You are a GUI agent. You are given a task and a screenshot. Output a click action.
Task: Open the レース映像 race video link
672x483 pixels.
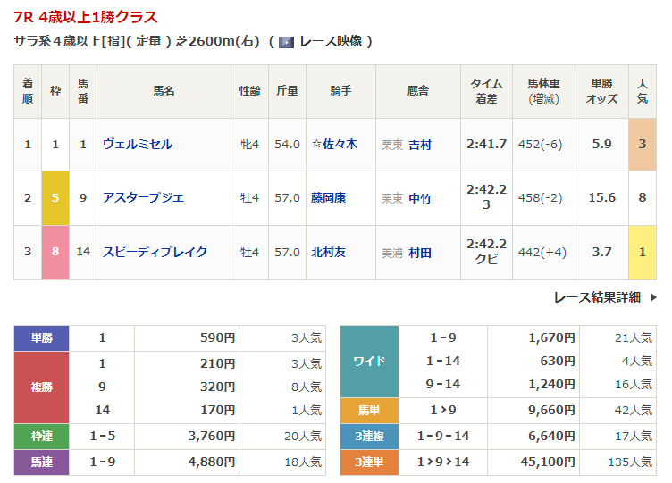coord(331,42)
